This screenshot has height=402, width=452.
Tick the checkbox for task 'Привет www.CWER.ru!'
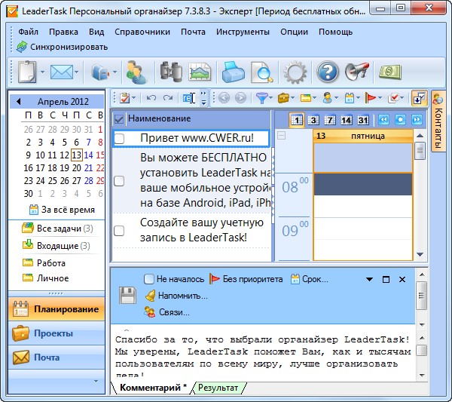(x=119, y=138)
